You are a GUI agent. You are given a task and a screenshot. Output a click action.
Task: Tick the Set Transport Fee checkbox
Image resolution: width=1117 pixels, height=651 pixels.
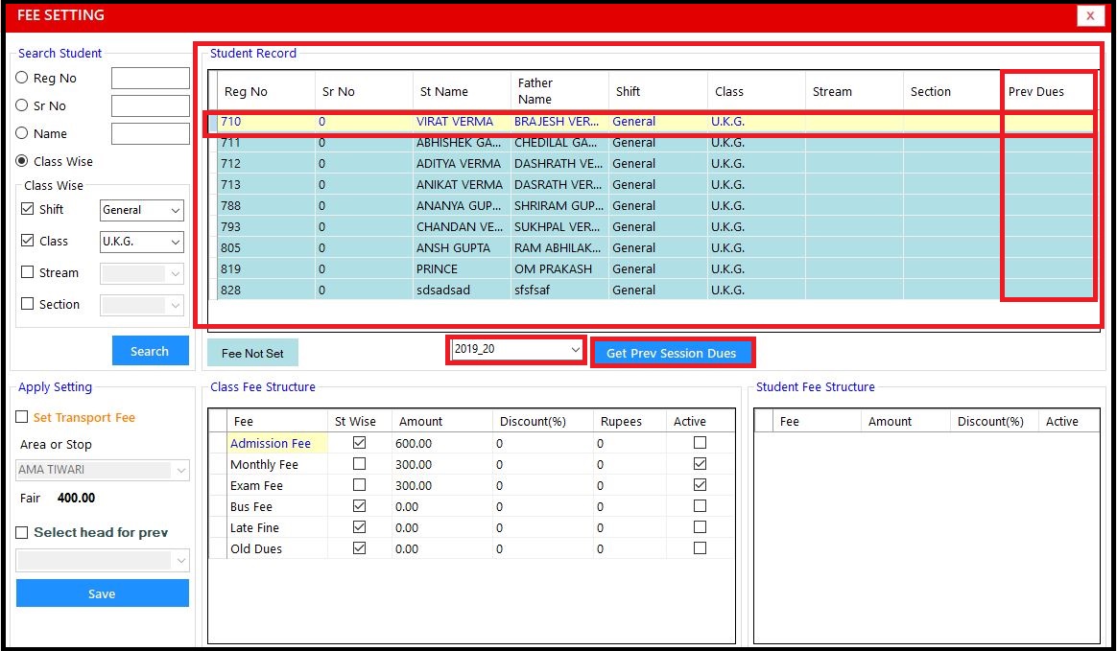click(x=22, y=418)
